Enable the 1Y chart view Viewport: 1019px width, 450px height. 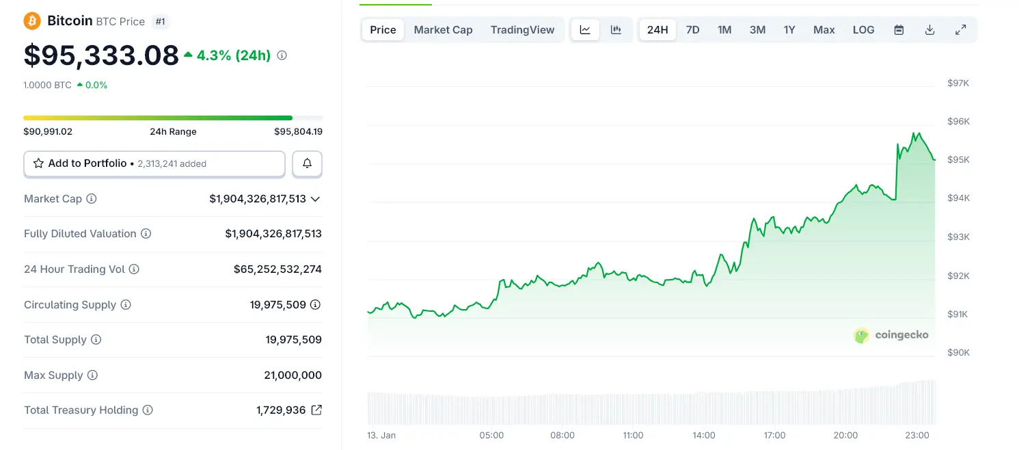coord(789,29)
